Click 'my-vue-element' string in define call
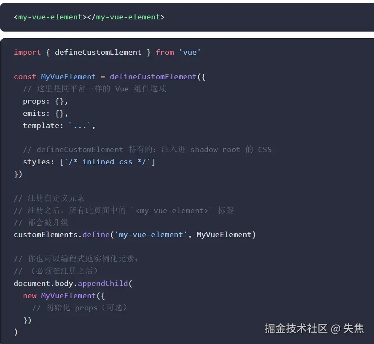Screen dimensions: 374x344 click(x=151, y=235)
